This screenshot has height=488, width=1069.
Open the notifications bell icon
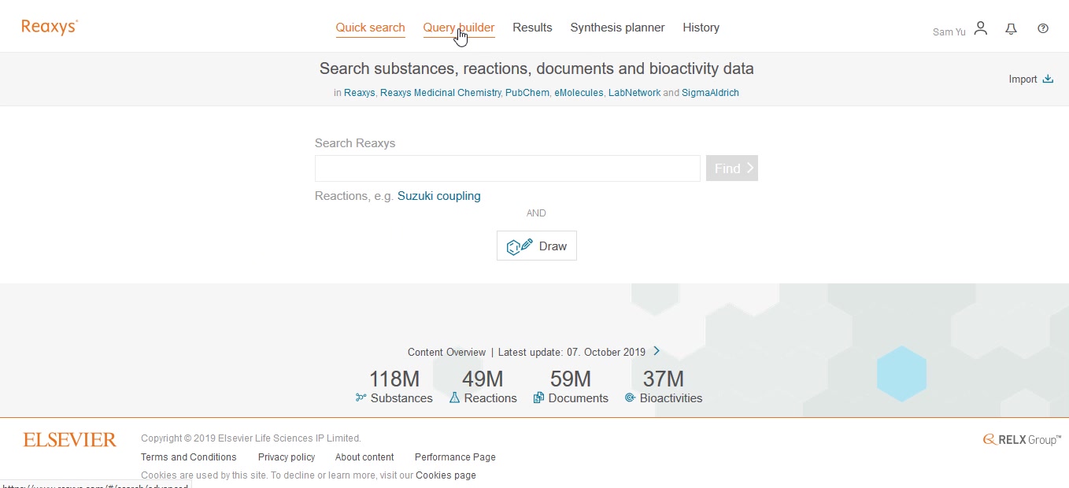coord(1012,28)
